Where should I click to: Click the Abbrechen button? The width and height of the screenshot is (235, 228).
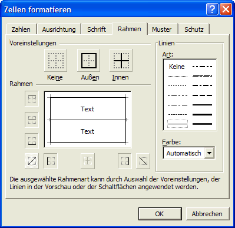pyautogui.click(x=207, y=214)
